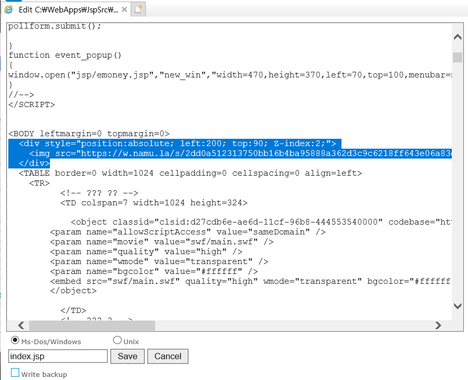Click the '//-->' comment line
Screen dimensions: 468x380
[21, 95]
